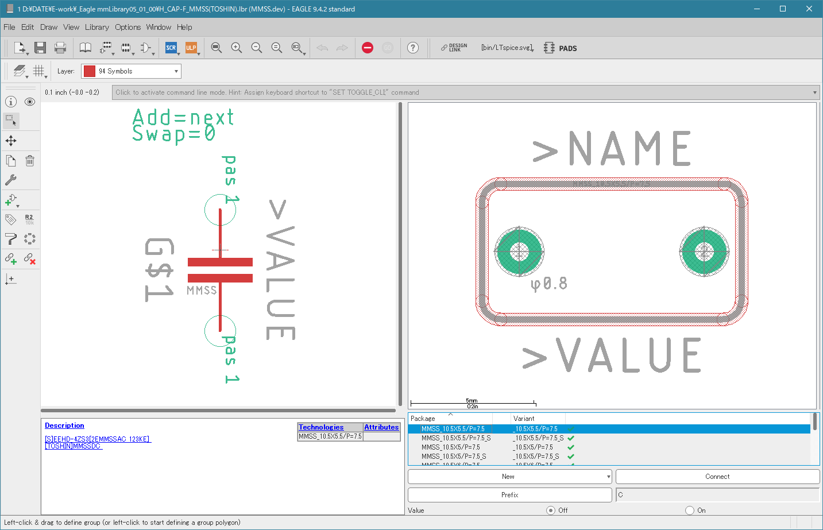
Task: Expand the command line history dropdown
Action: coord(815,92)
